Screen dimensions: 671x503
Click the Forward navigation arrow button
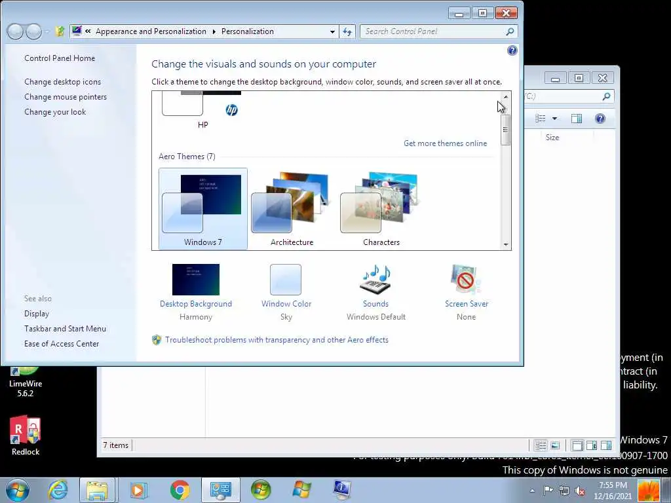[x=33, y=31]
